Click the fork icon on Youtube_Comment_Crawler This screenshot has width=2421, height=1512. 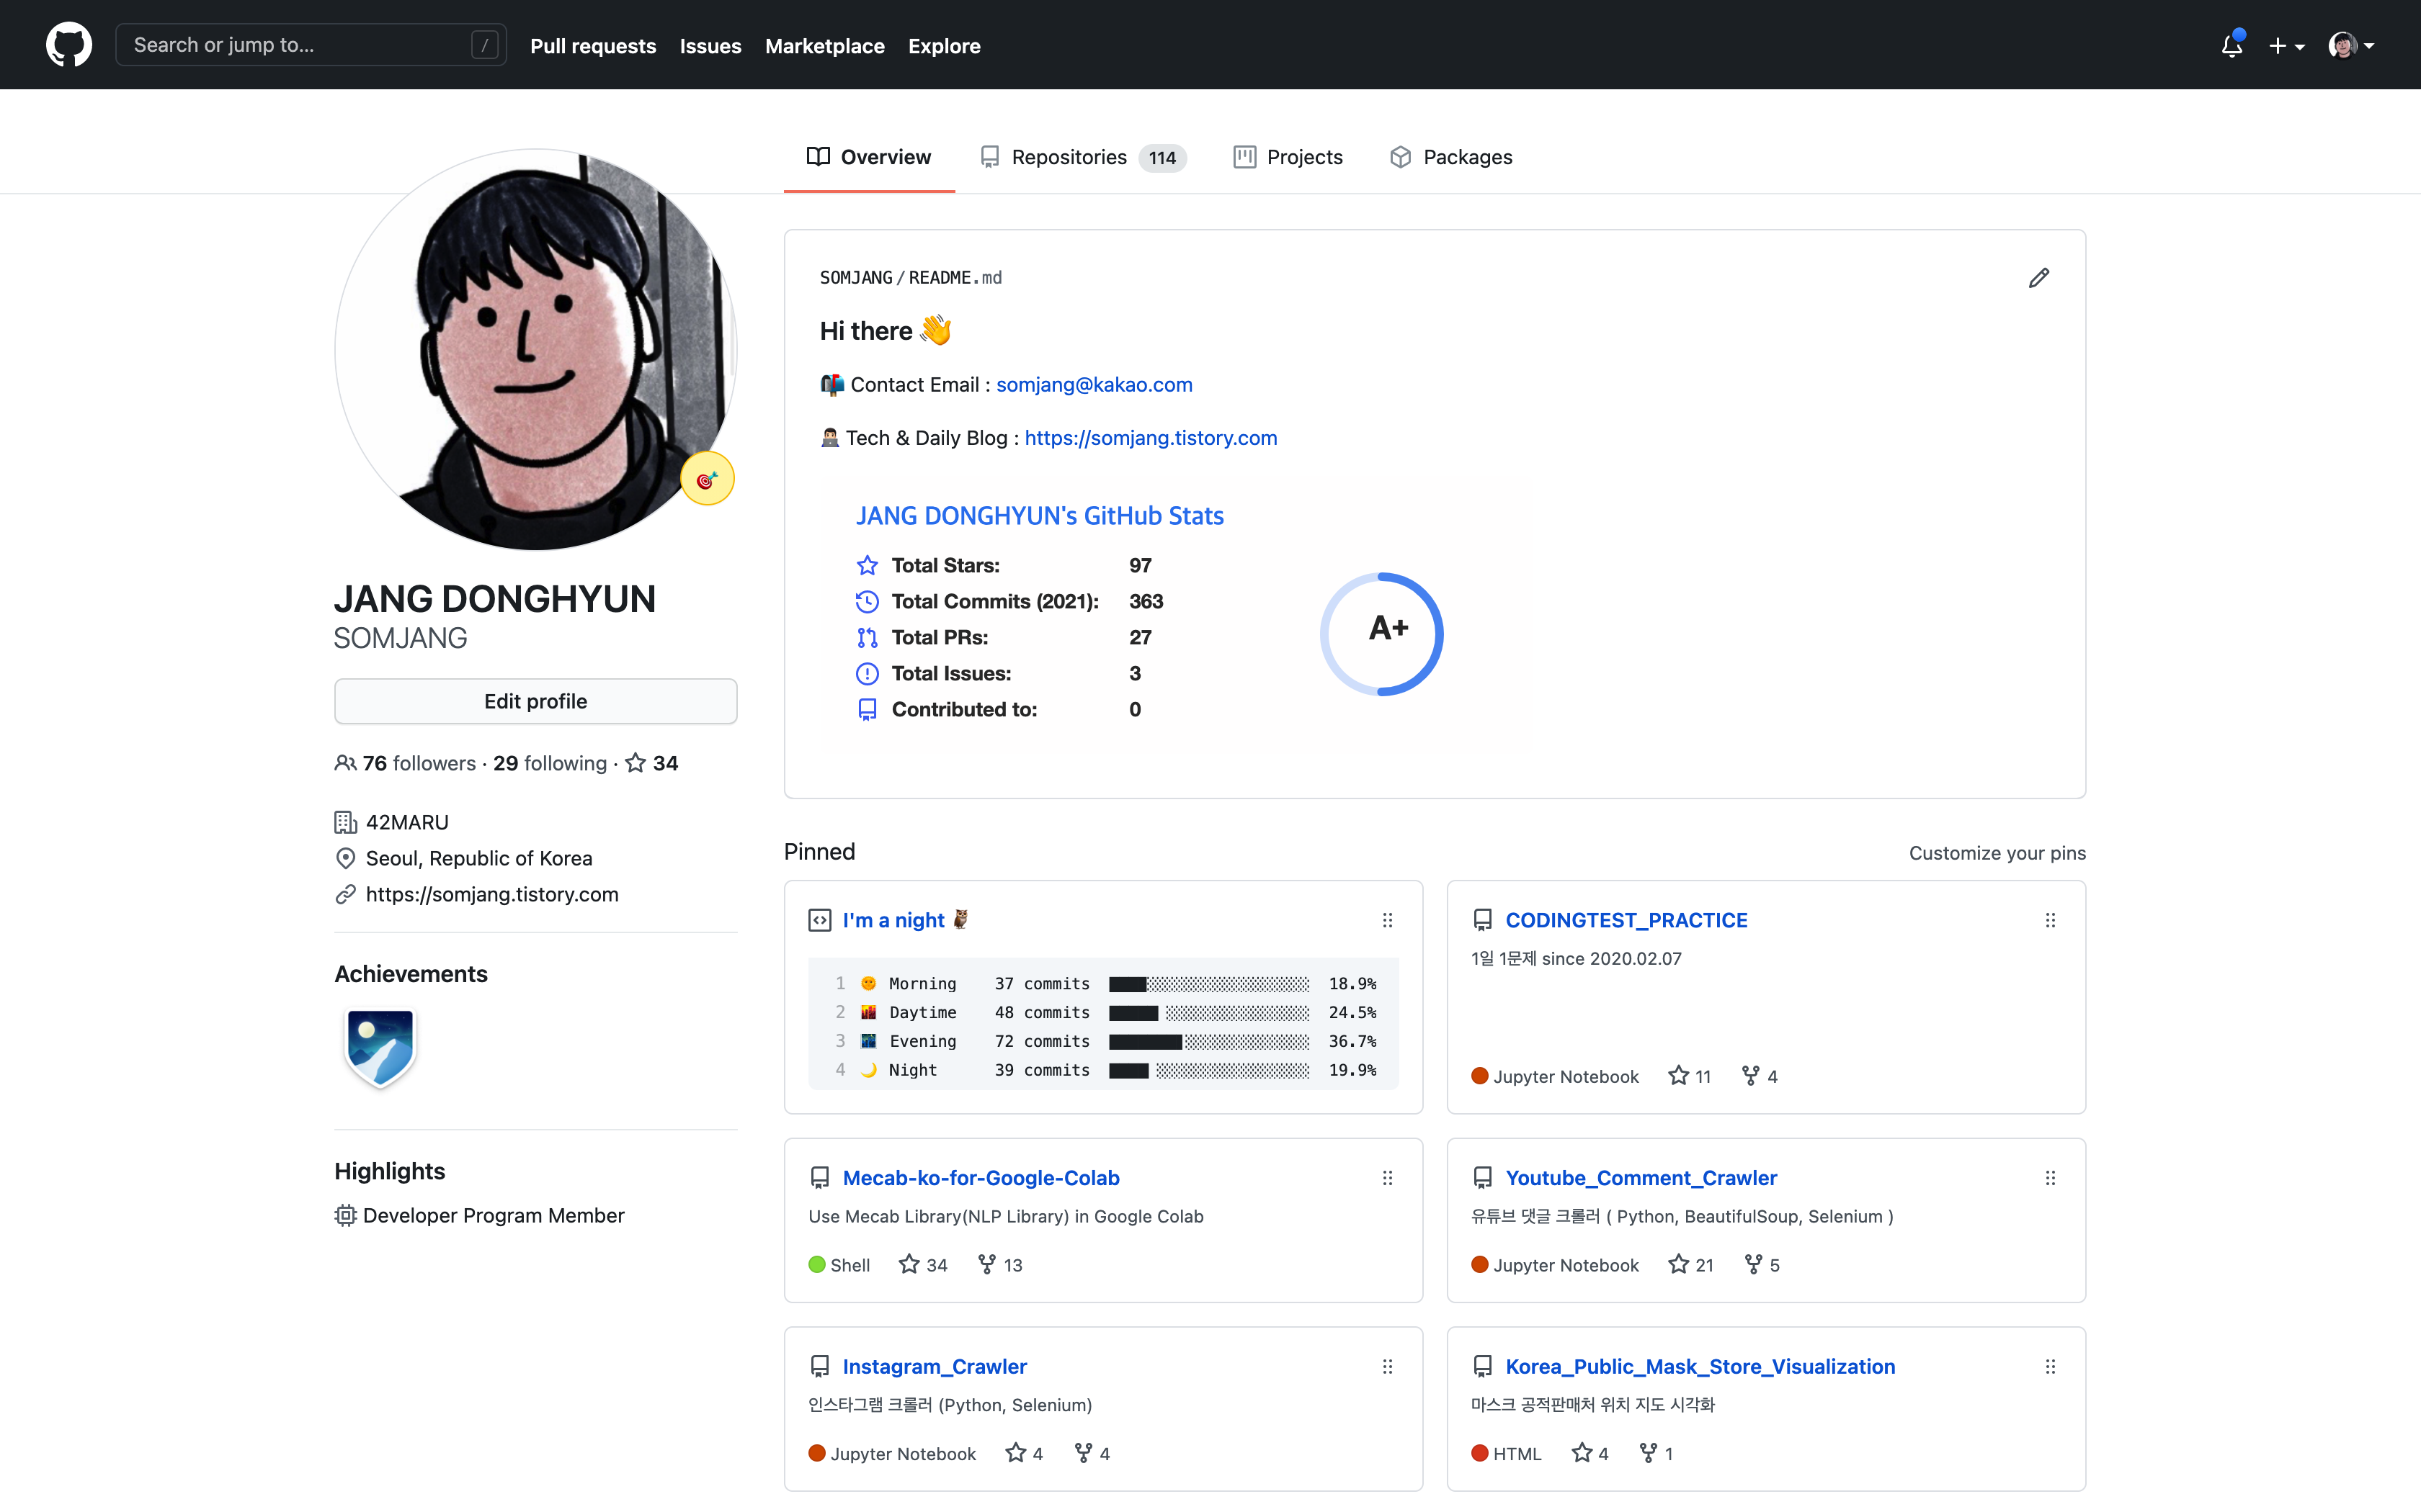(1753, 1264)
